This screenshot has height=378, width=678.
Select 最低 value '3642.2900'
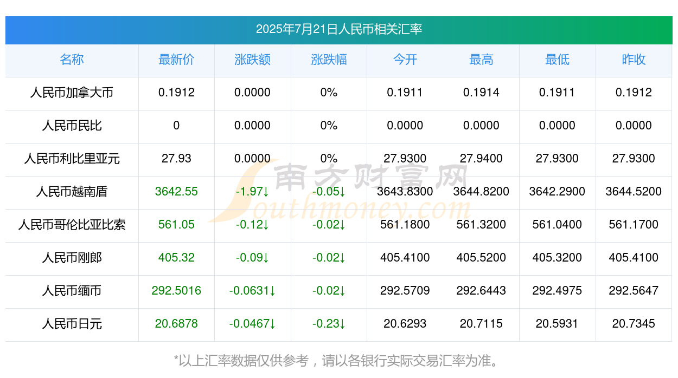tap(557, 192)
